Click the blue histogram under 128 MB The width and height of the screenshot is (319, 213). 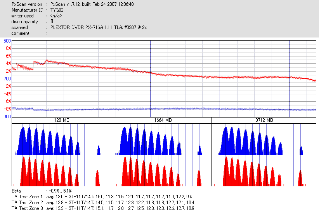[58, 141]
